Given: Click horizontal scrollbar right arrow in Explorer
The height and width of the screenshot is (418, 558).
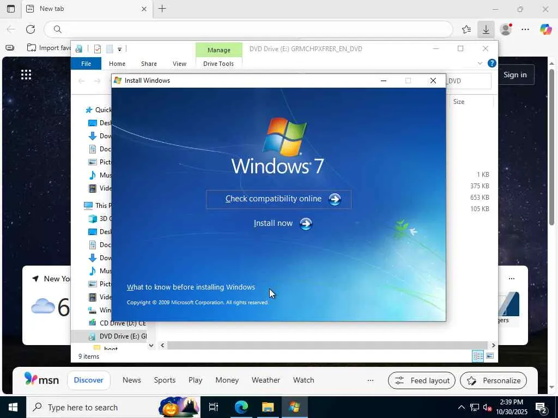Looking at the screenshot, I should tap(493, 345).
